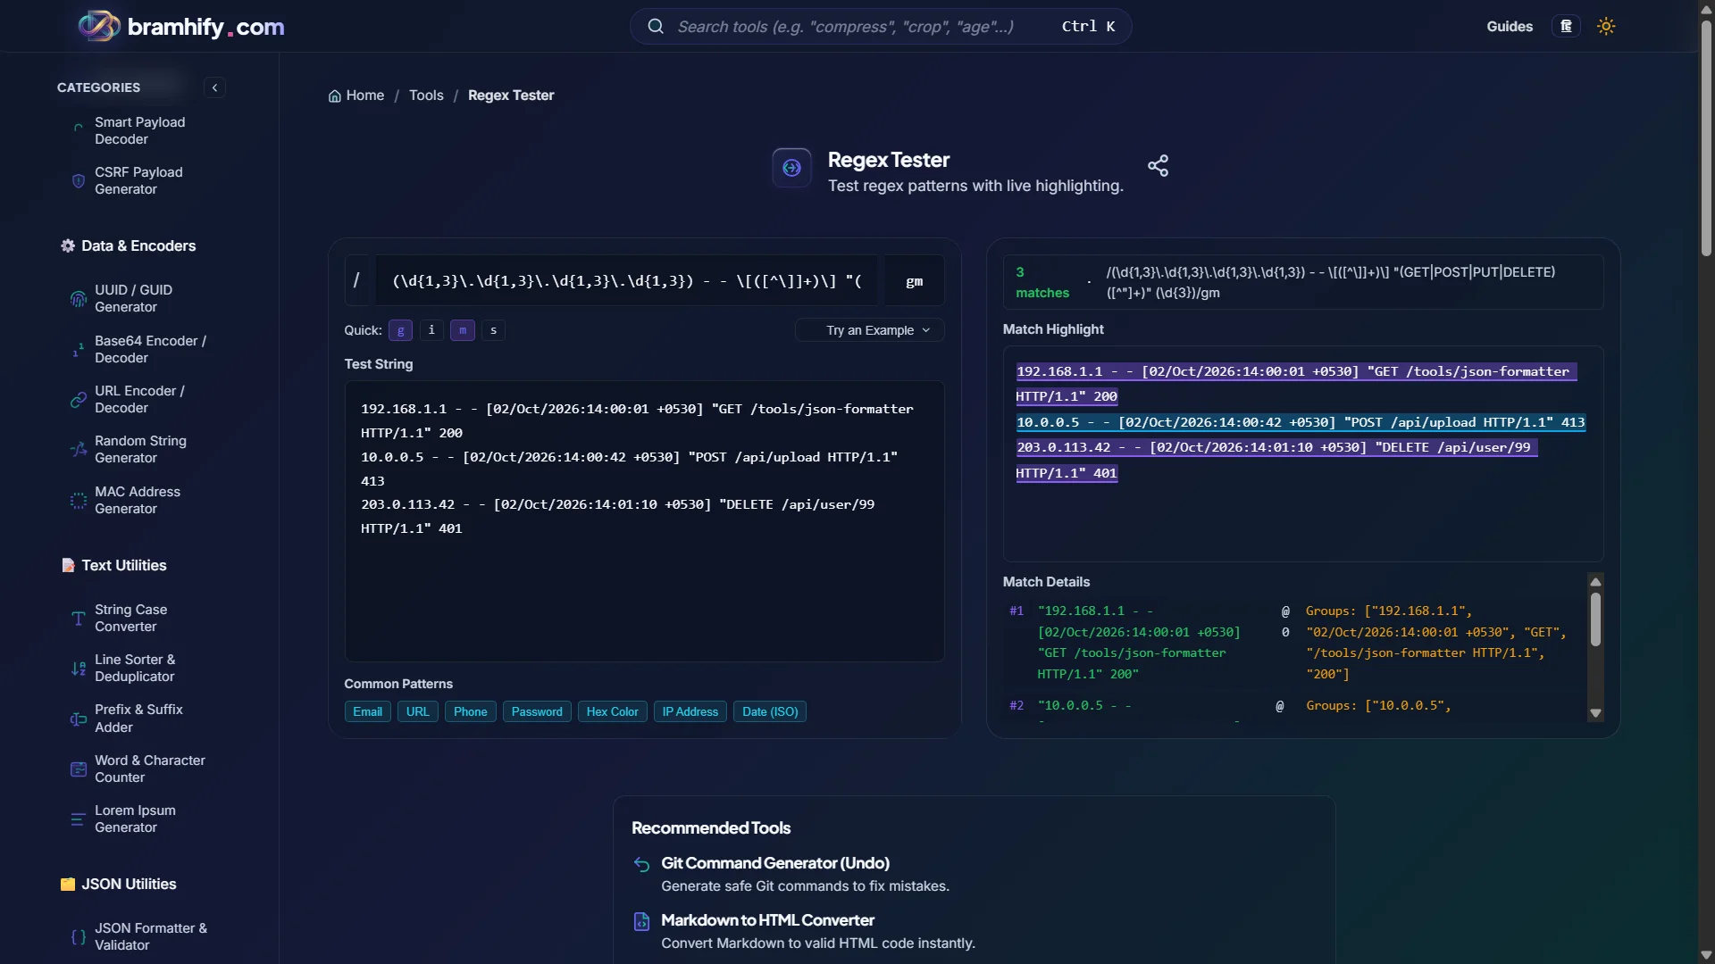Click the bramhify logo icon
The height and width of the screenshot is (964, 1715).
98,26
